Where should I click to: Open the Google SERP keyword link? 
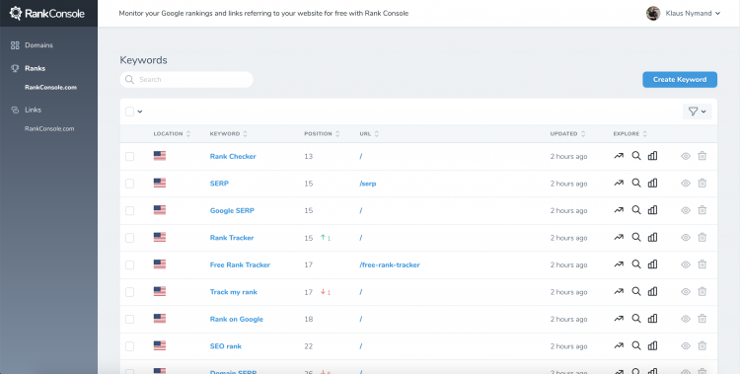pyautogui.click(x=232, y=210)
